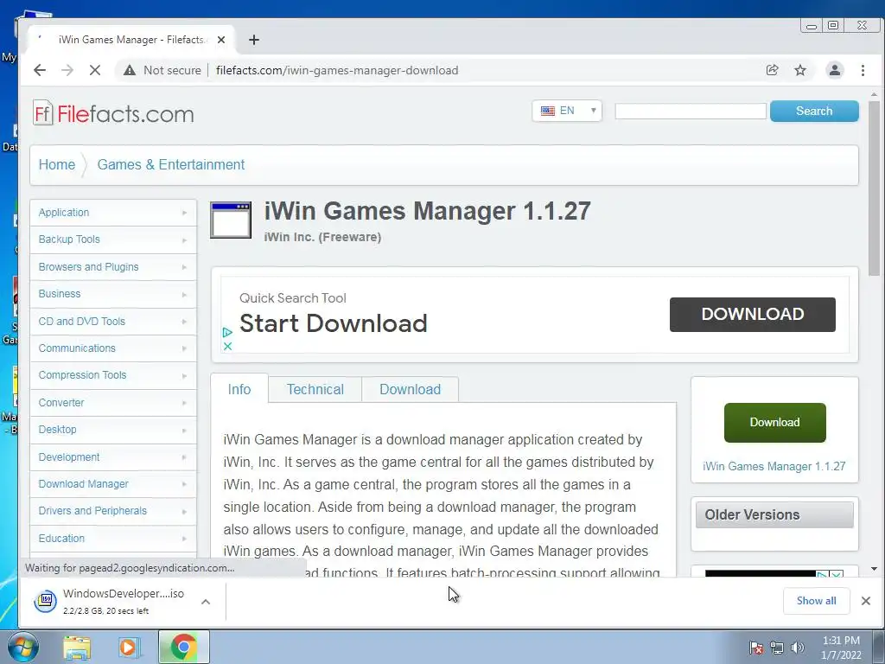Image resolution: width=885 pixels, height=664 pixels.
Task: Click the Filefacts.com logo
Action: click(113, 113)
